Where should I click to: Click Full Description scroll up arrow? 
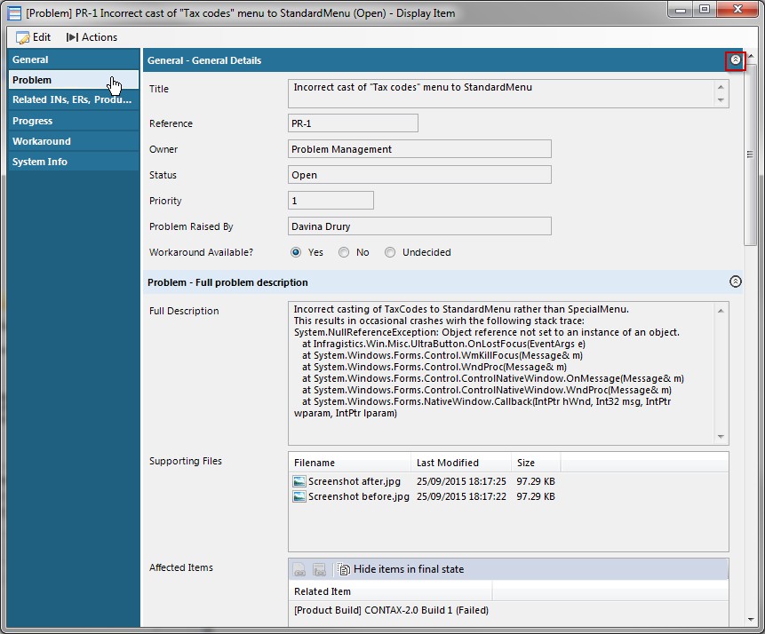pyautogui.click(x=721, y=310)
